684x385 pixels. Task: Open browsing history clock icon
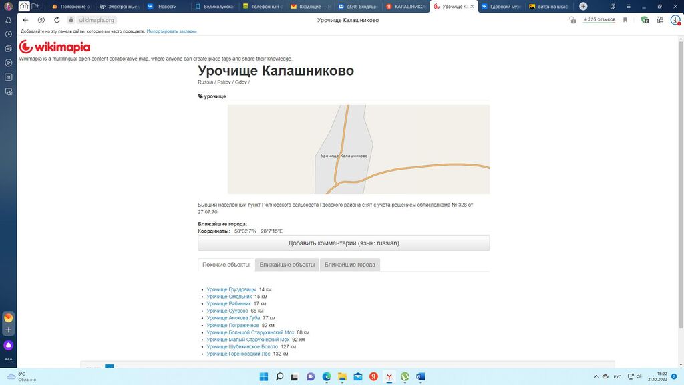click(9, 34)
